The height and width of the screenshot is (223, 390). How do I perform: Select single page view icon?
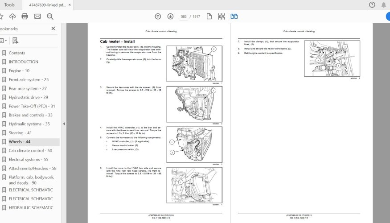209,17
